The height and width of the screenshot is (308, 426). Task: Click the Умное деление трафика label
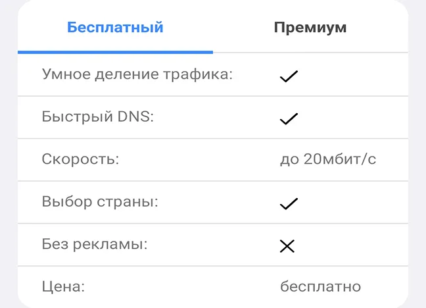(x=137, y=74)
